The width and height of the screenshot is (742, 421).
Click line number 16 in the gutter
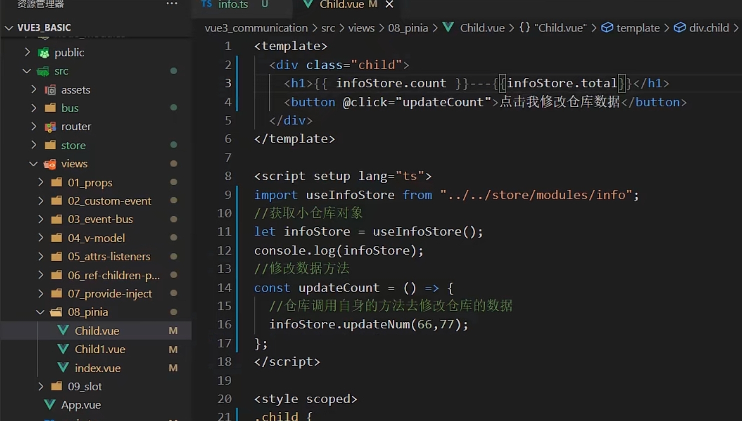click(224, 324)
